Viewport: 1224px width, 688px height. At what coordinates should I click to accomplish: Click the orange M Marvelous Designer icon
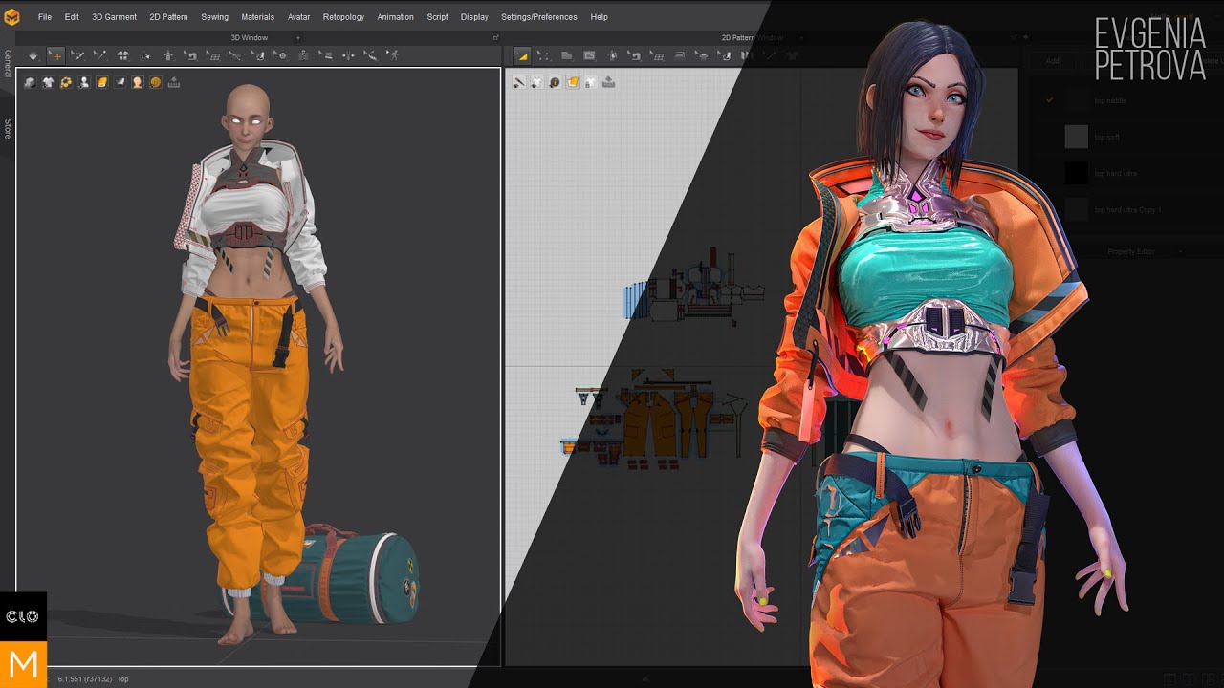pyautogui.click(x=23, y=664)
